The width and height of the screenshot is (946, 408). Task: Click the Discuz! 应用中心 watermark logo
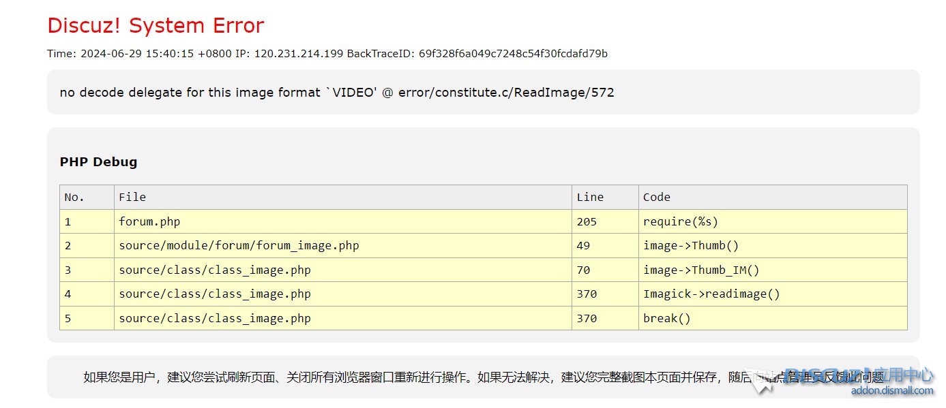(x=859, y=375)
